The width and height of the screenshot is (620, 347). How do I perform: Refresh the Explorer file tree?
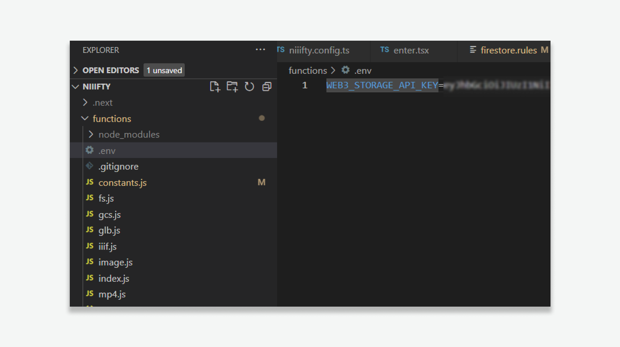[x=249, y=87]
